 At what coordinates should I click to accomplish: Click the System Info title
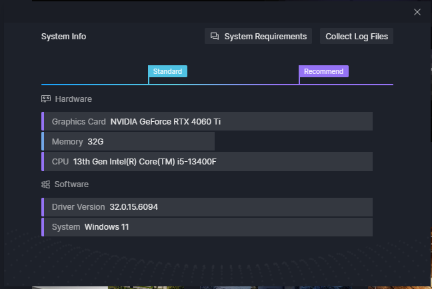(63, 37)
